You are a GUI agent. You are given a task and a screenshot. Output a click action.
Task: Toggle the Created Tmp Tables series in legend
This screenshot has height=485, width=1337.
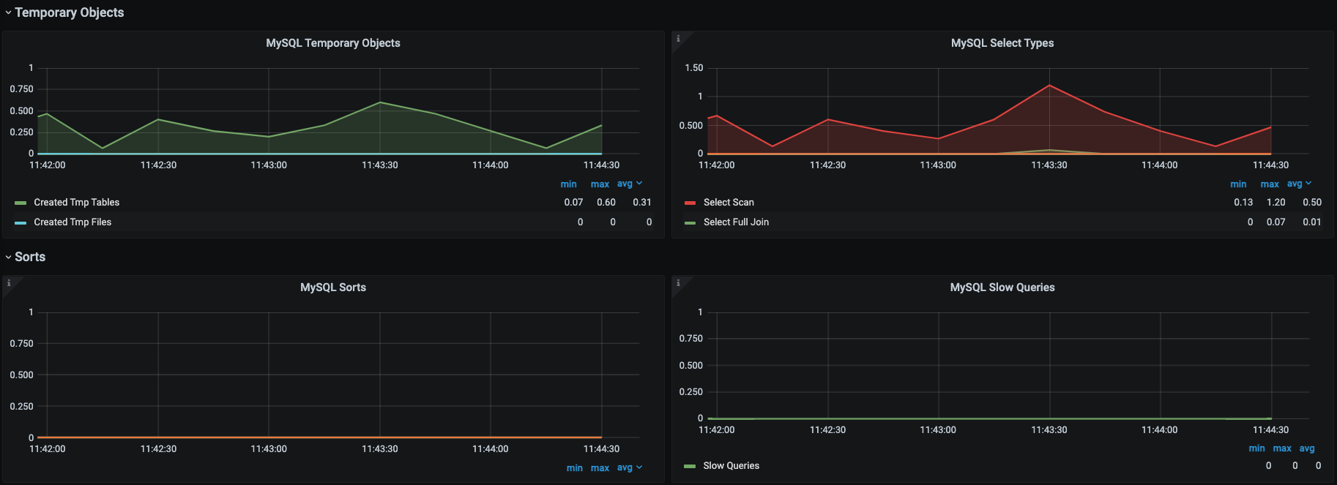pyautogui.click(x=77, y=203)
